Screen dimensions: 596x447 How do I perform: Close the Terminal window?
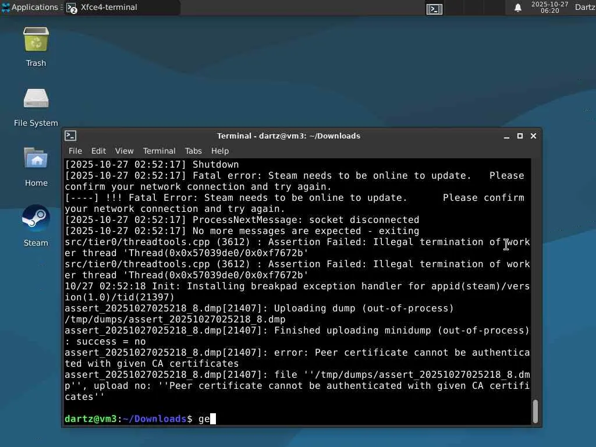tap(533, 136)
